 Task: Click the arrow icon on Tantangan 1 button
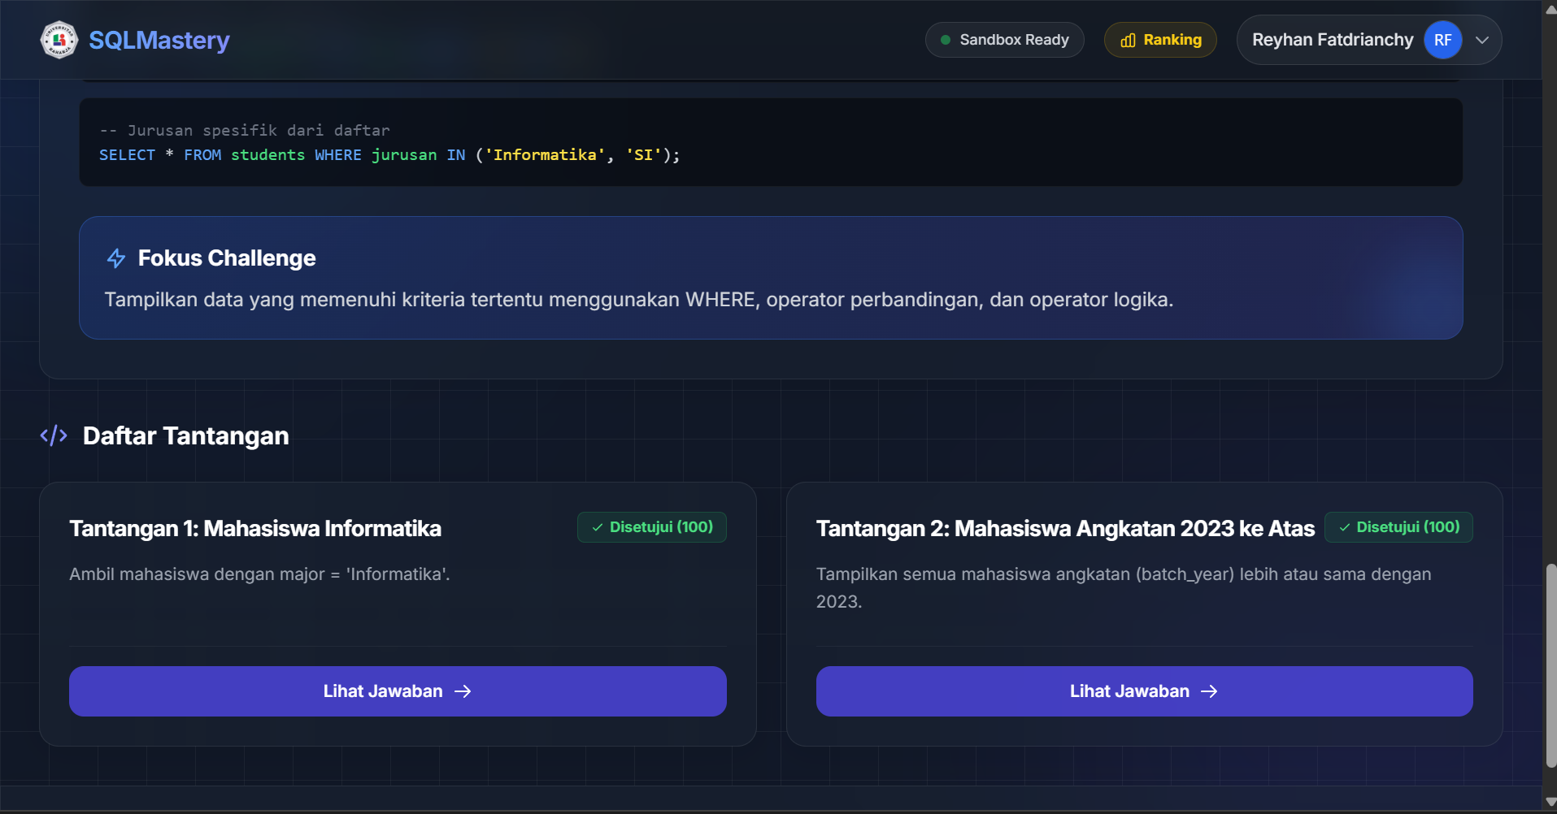[463, 691]
